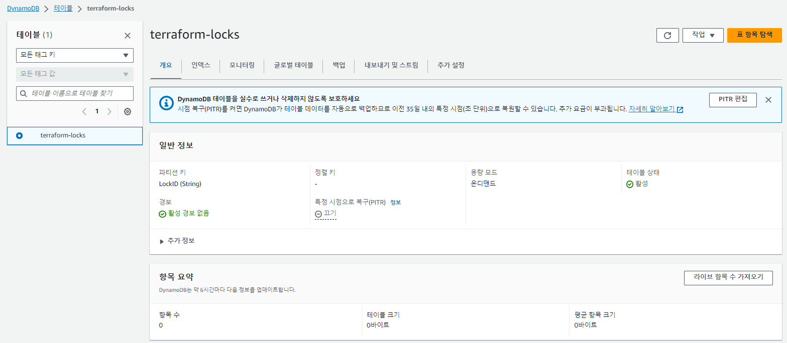This screenshot has width=787, height=343.
Task: Click the PITR 정보 link
Action: (x=396, y=202)
